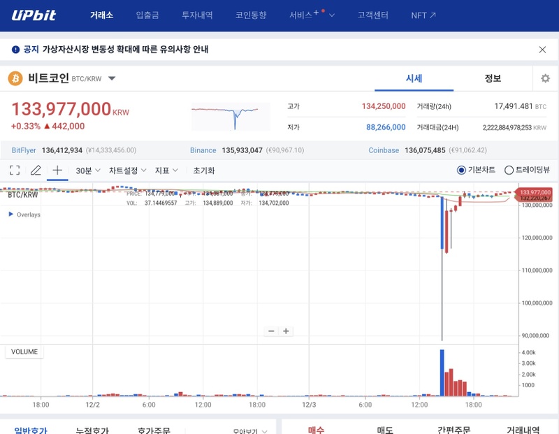Toggle fullscreen chart icon
The height and width of the screenshot is (434, 559).
coord(15,170)
